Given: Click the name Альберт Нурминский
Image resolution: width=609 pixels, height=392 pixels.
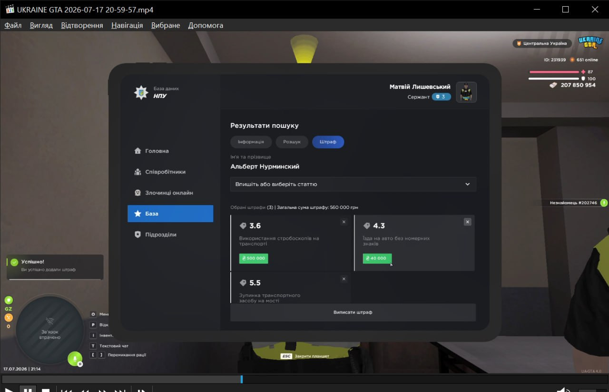Looking at the screenshot, I should (265, 167).
